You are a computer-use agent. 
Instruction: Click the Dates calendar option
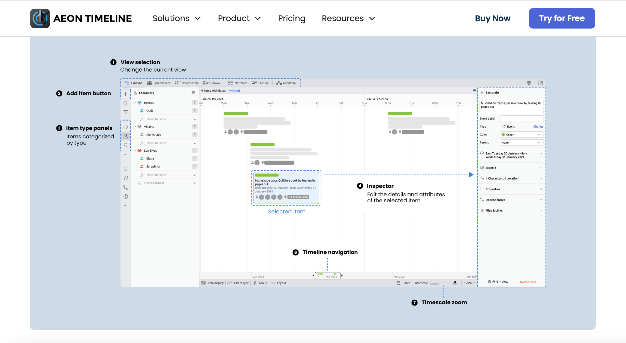click(x=403, y=283)
